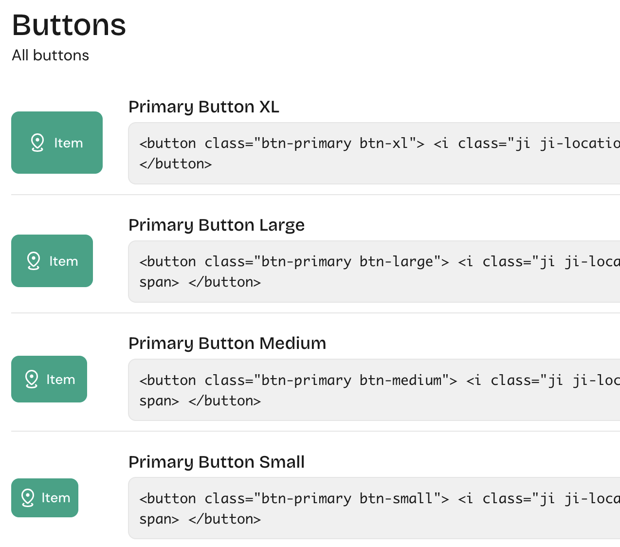Viewport: 620px width, 547px height.
Task: Click the location pin icon in the Medium button
Action: coord(32,379)
